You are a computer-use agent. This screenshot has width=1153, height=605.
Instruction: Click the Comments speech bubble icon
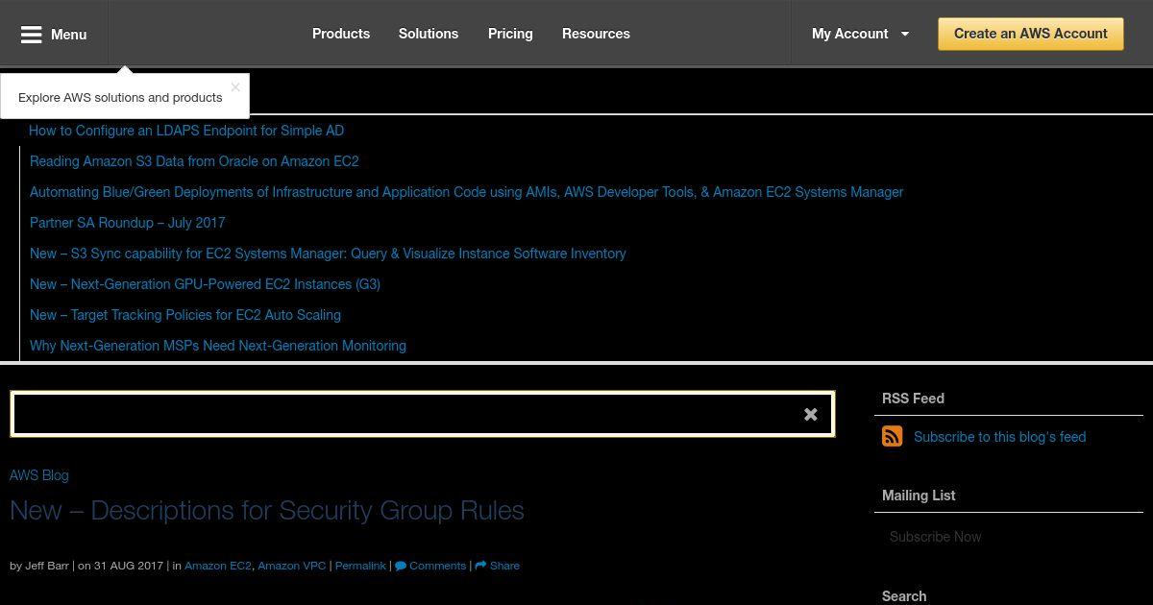click(401, 566)
